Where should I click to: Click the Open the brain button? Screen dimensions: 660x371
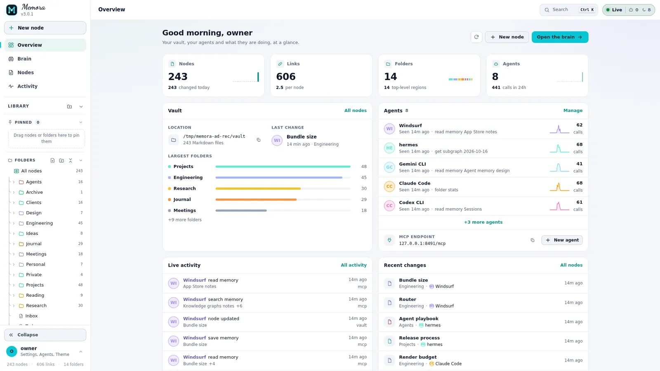tap(560, 37)
